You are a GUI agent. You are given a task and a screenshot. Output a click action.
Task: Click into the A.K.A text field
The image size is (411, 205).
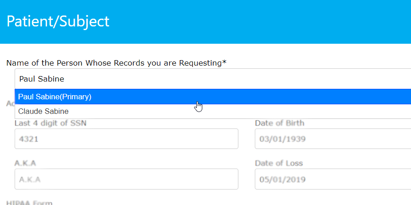[x=126, y=179]
